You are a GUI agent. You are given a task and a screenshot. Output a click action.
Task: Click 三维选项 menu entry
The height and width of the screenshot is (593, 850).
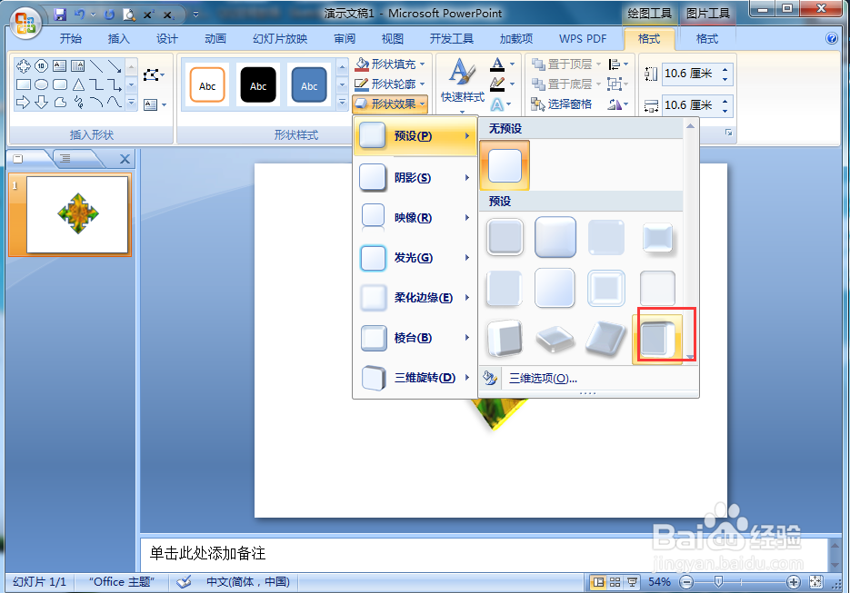tap(543, 378)
